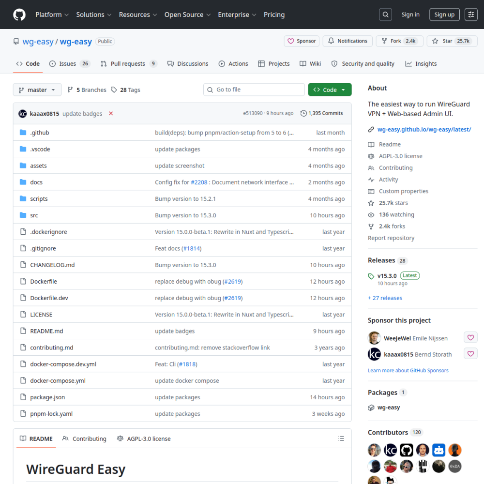This screenshot has width=484, height=484.
Task: Switch to the Pull requests tab
Action: click(x=128, y=63)
